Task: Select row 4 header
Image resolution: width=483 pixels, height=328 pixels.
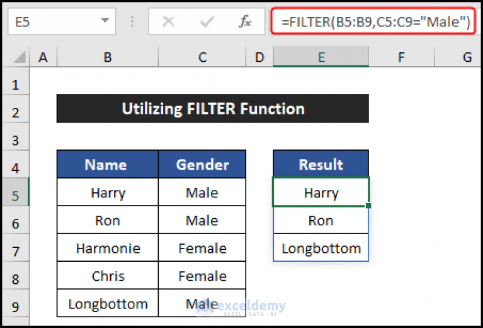Action: click(x=16, y=164)
